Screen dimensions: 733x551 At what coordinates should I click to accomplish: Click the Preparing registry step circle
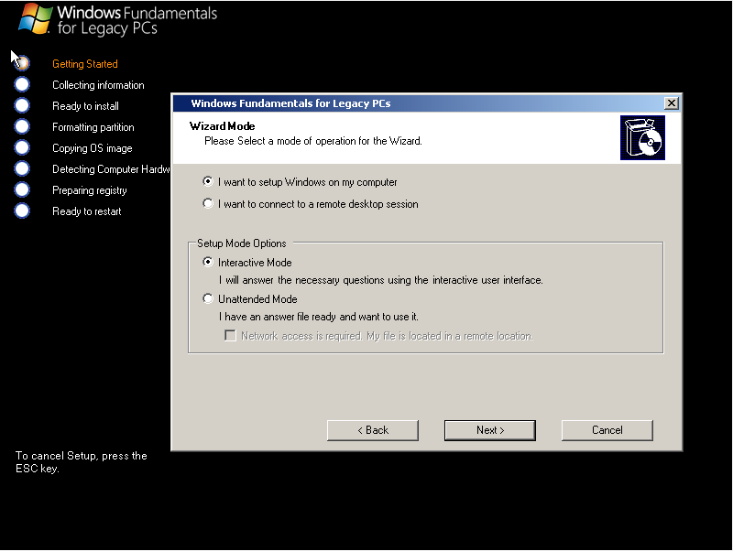[x=22, y=189]
